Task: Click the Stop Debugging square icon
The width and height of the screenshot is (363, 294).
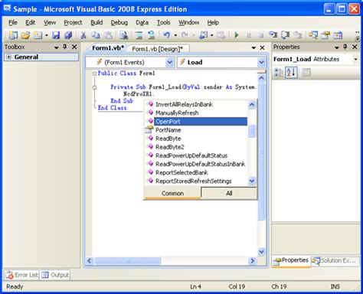Action: point(260,35)
